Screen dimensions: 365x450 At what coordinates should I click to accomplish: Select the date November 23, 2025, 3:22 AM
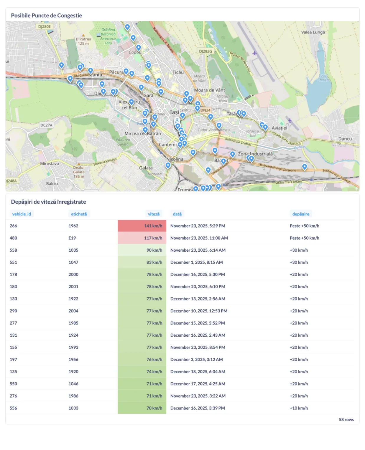198,396
